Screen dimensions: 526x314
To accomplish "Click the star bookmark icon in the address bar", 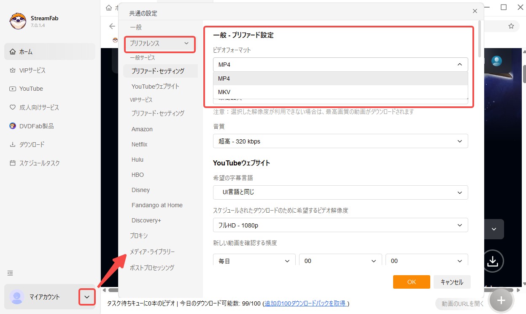I will click(511, 26).
